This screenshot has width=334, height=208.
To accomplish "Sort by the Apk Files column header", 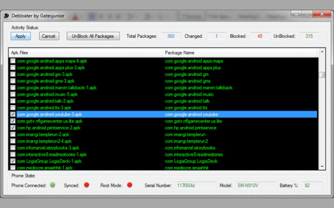I will pyautogui.click(x=86, y=53).
